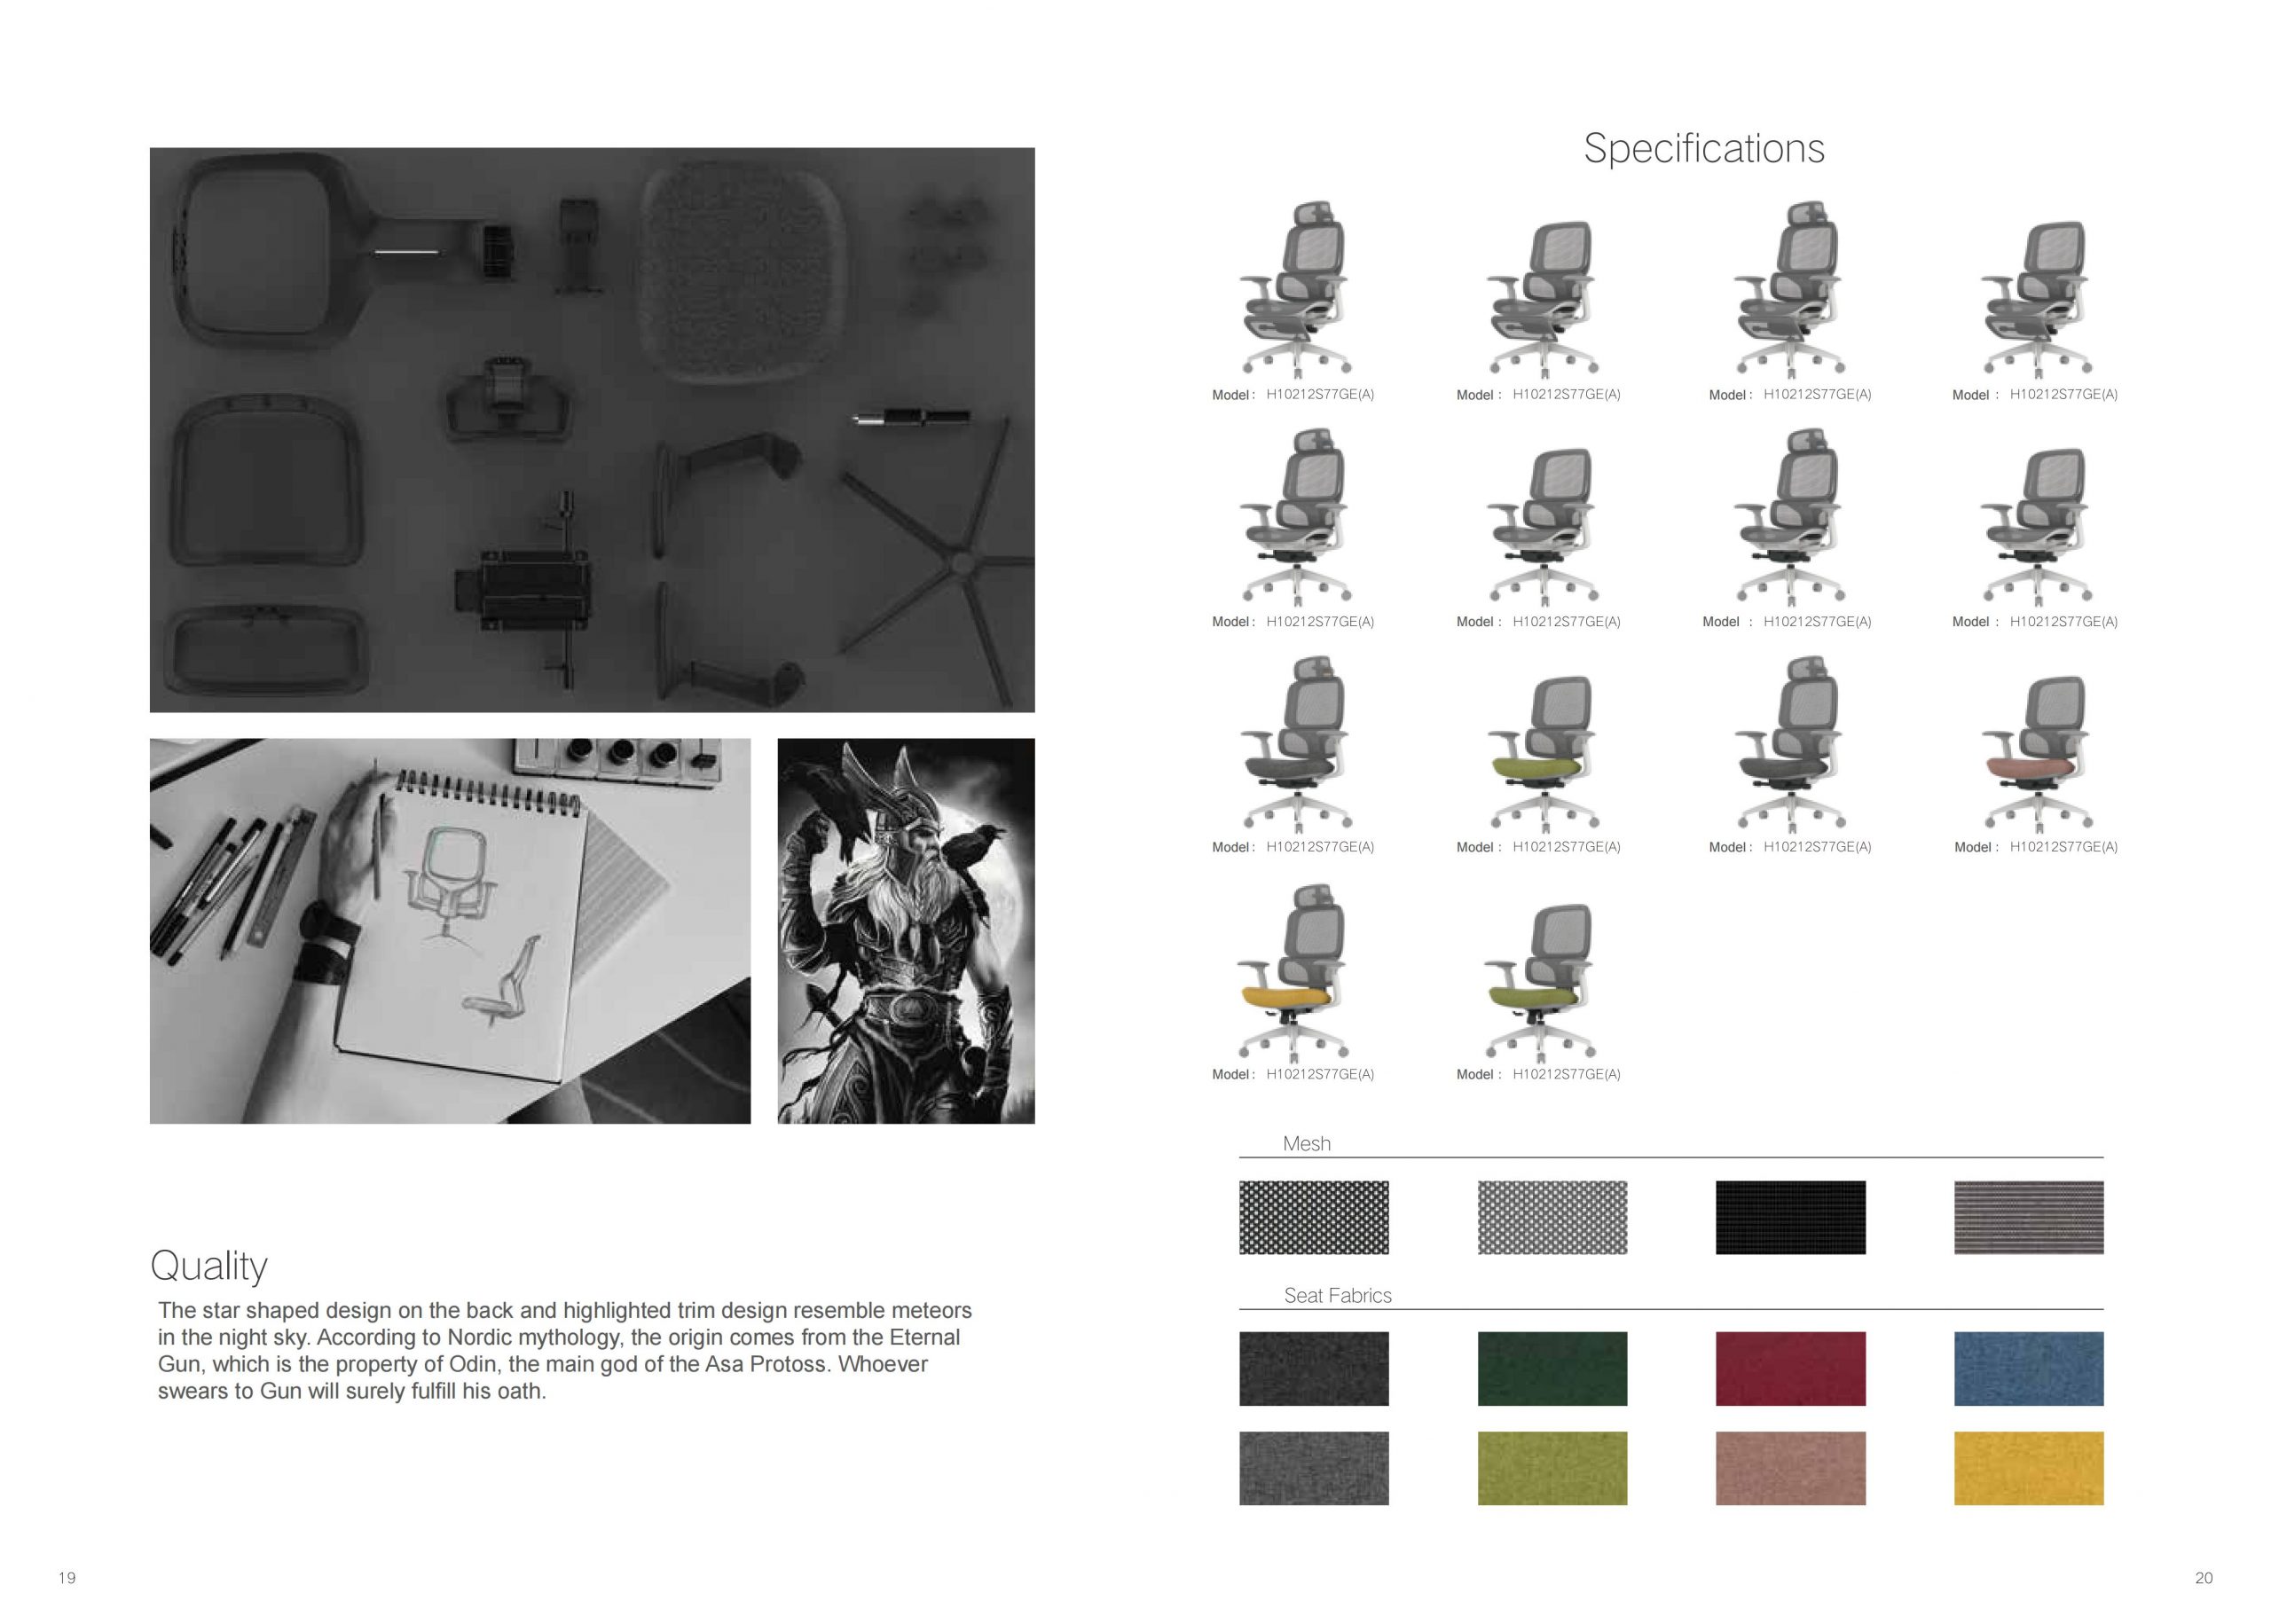Click the Mesh section label
The height and width of the screenshot is (1624, 2271).
(x=1306, y=1143)
